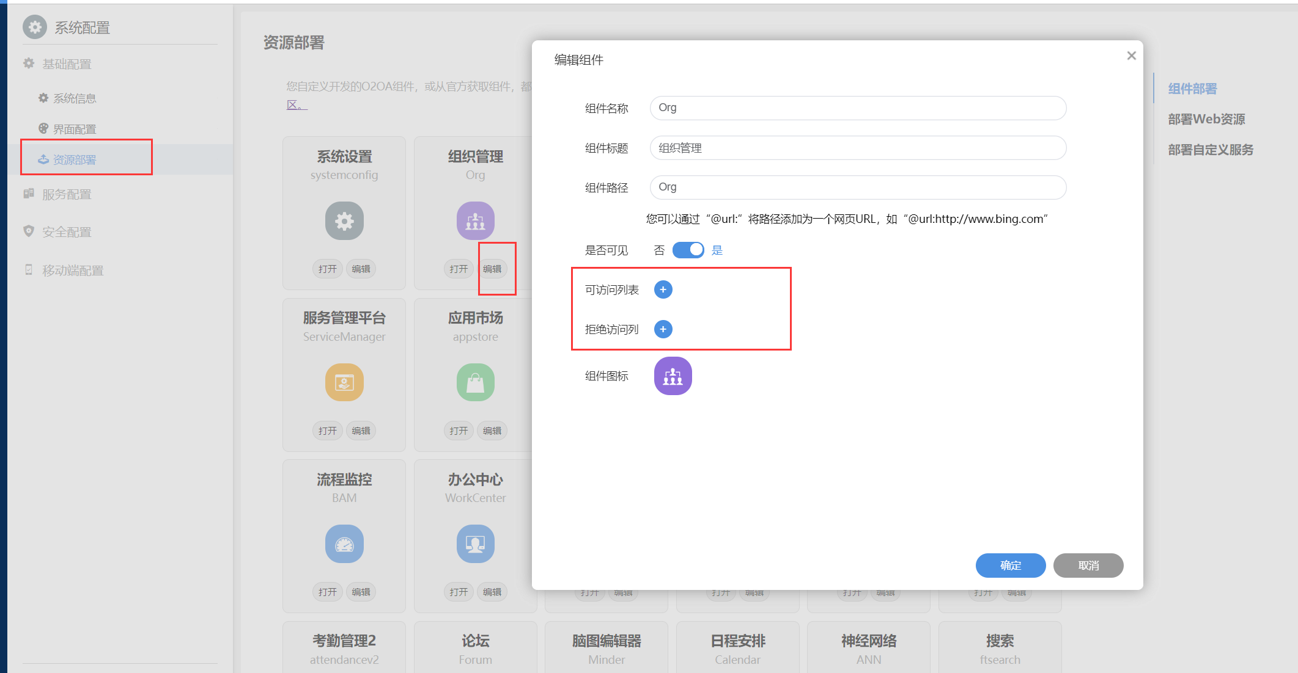Screen dimensions: 1298x673
Task: Expand the 服务配置 menu section
Action: [x=67, y=194]
